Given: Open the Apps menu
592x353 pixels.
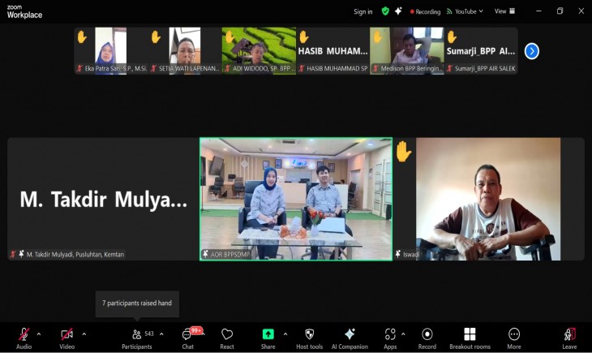Looking at the screenshot, I should 390,338.
